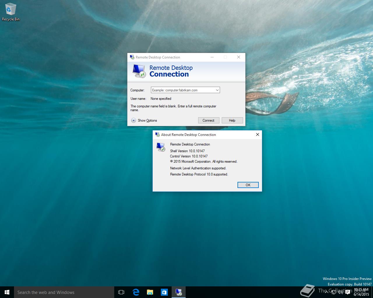Viewport: 373px width, 298px height.
Task: Open the Windows Start menu
Action: coord(7,292)
